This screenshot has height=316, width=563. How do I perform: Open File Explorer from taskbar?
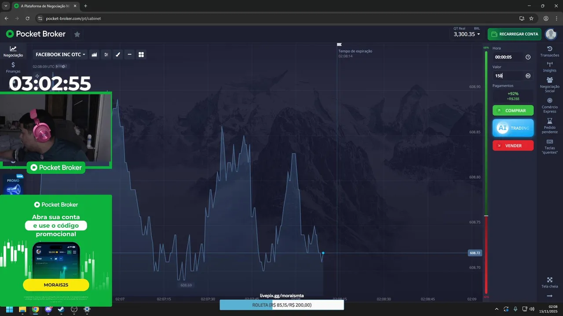[22, 309]
